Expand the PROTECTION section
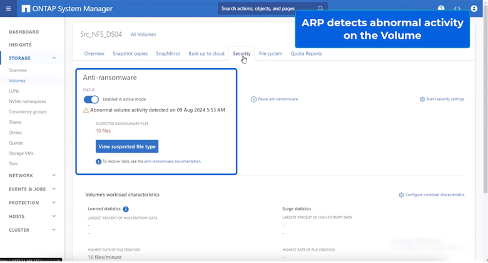488x263 pixels. click(x=32, y=202)
